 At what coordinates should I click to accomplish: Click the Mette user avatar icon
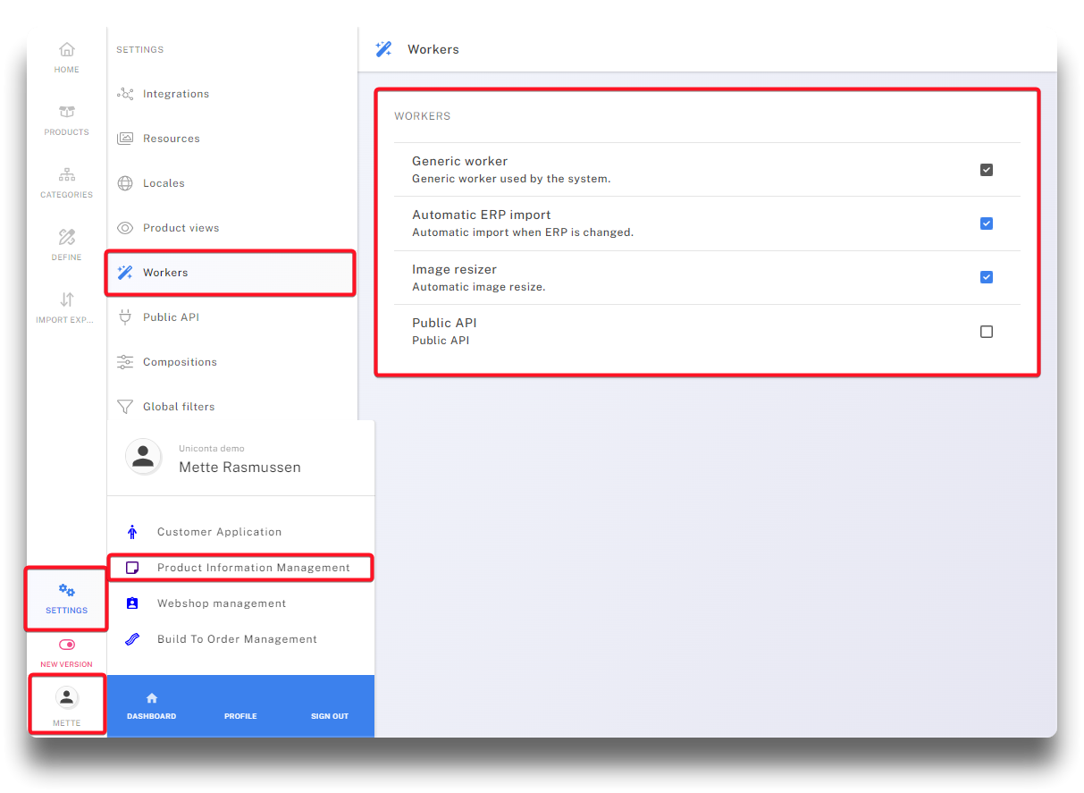[67, 698]
